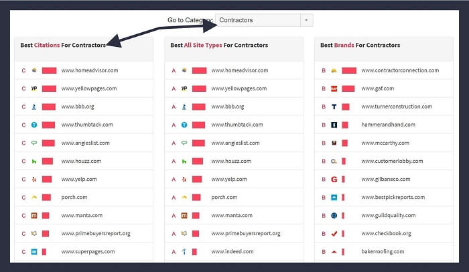Click indeed icon in All Site Types column
The height and width of the screenshot is (272, 469).
(184, 252)
